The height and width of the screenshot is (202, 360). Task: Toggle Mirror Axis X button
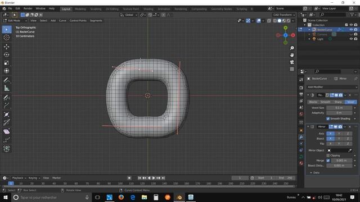330,134
